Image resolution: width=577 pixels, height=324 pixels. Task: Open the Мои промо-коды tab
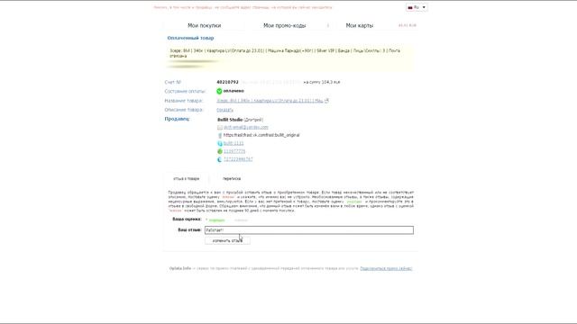tap(285, 25)
